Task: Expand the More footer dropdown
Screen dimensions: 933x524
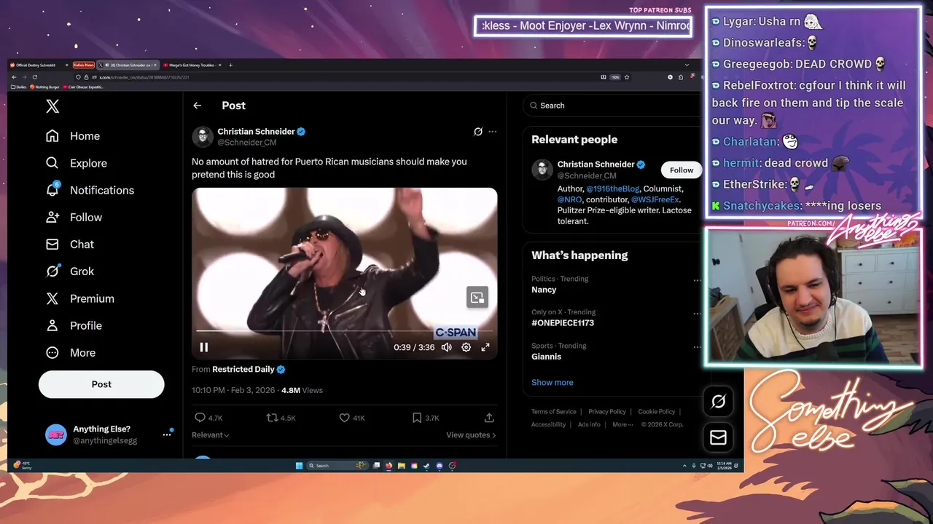Action: pyautogui.click(x=622, y=424)
